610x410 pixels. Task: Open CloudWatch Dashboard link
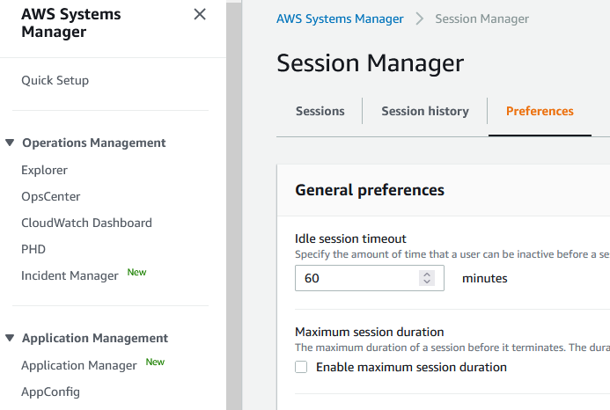pyautogui.click(x=86, y=223)
